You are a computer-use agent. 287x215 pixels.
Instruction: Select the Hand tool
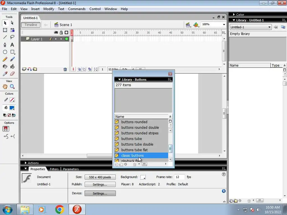pos(5,87)
